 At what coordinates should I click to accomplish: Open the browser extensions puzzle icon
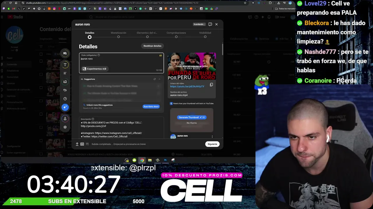[270, 3]
